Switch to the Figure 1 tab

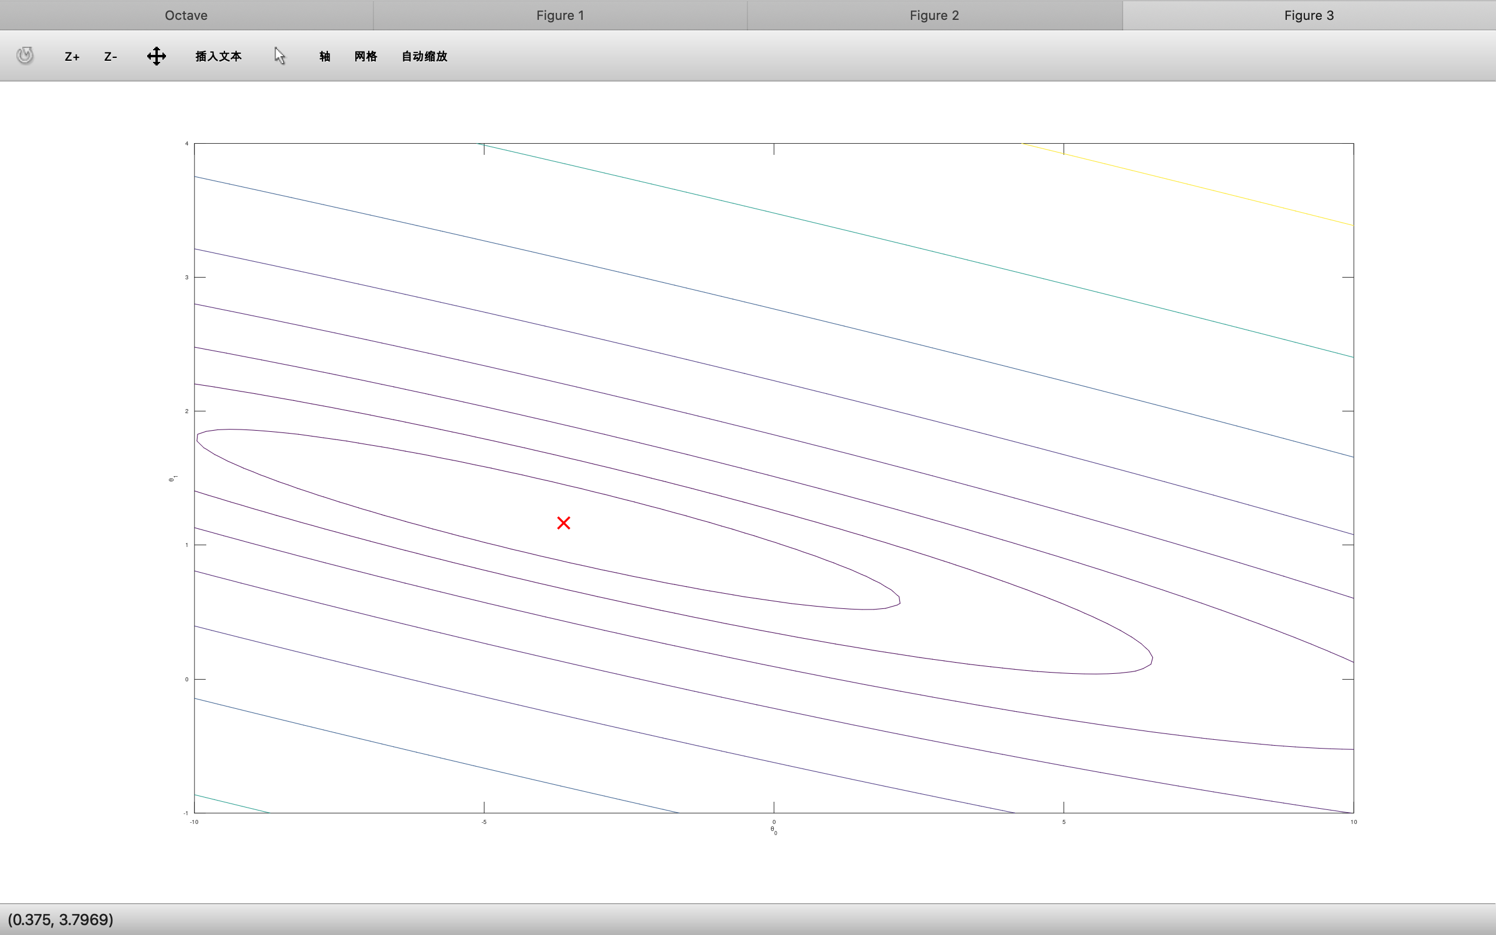[560, 15]
